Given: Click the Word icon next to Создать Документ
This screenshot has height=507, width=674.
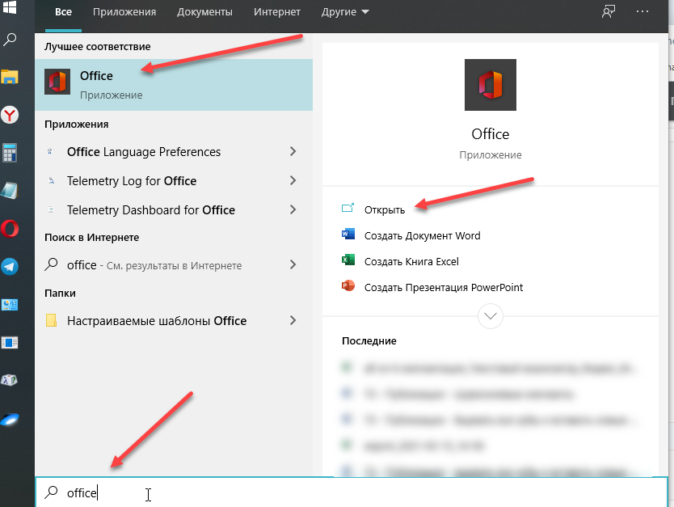Looking at the screenshot, I should (x=348, y=234).
